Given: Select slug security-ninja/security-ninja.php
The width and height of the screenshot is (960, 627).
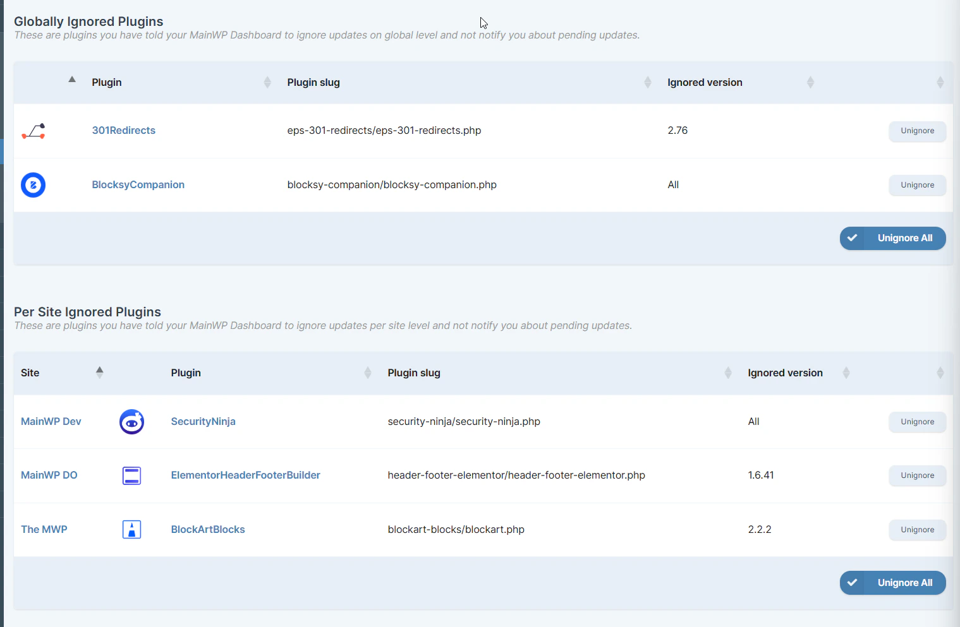Looking at the screenshot, I should (x=464, y=421).
